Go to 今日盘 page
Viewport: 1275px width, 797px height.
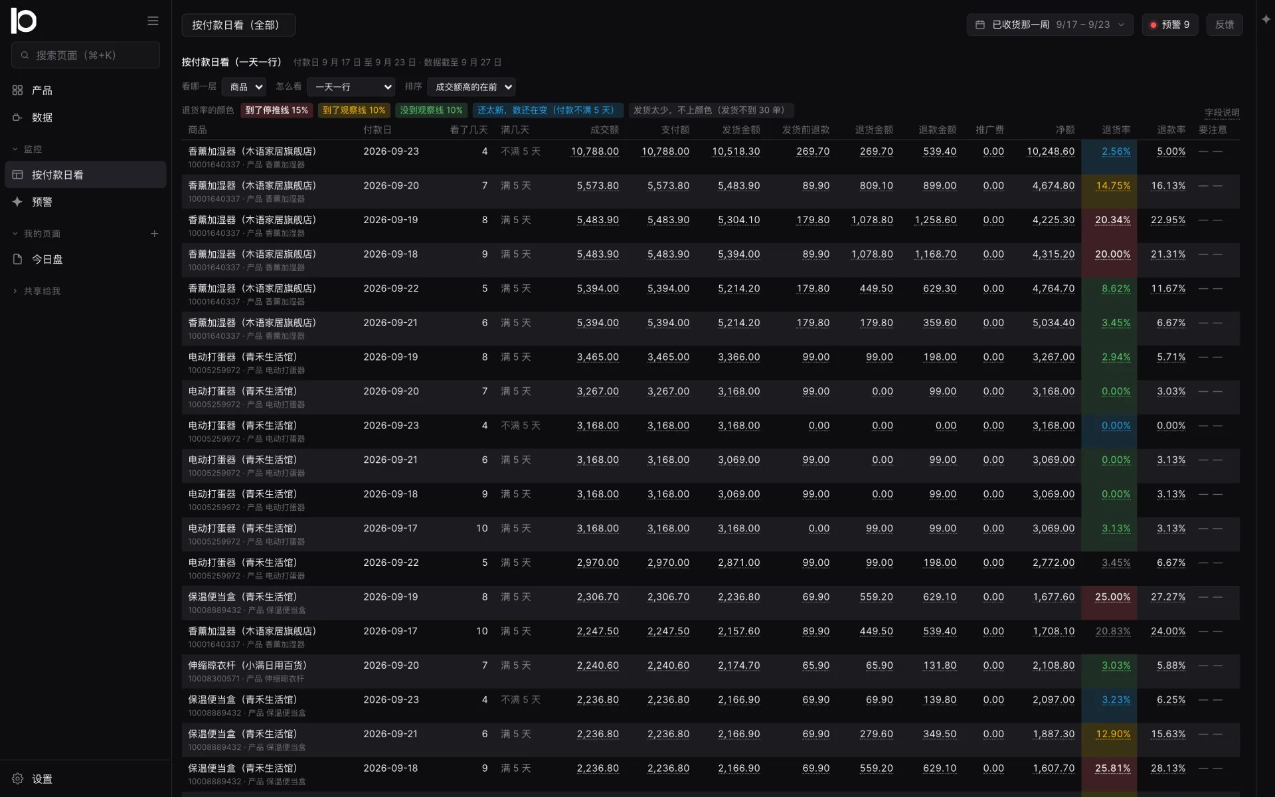pyautogui.click(x=85, y=259)
